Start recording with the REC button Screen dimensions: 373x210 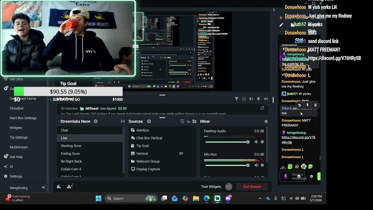pos(229,187)
